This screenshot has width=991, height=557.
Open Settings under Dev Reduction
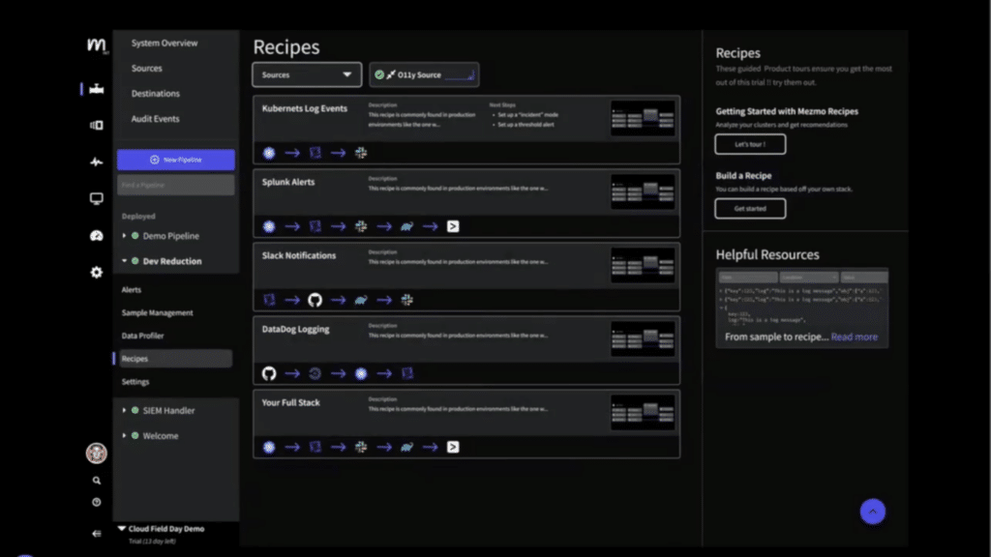pos(135,382)
